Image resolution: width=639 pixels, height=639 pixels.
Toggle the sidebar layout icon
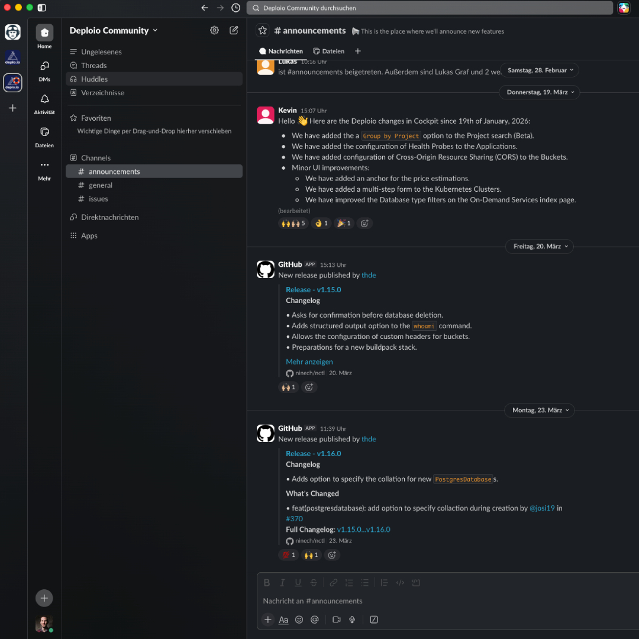[41, 8]
